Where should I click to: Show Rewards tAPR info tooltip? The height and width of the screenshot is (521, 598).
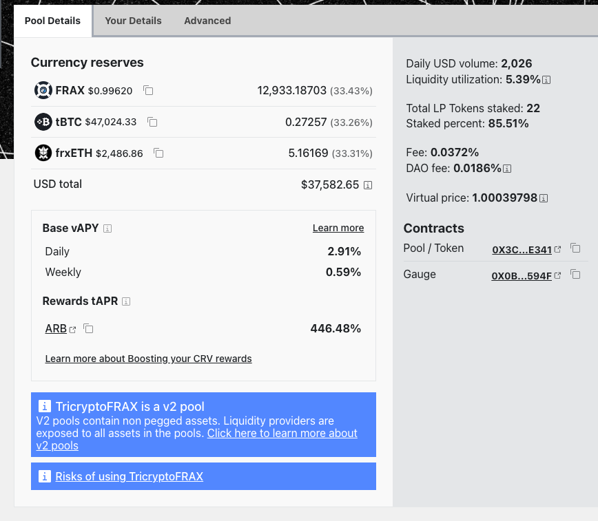[126, 301]
